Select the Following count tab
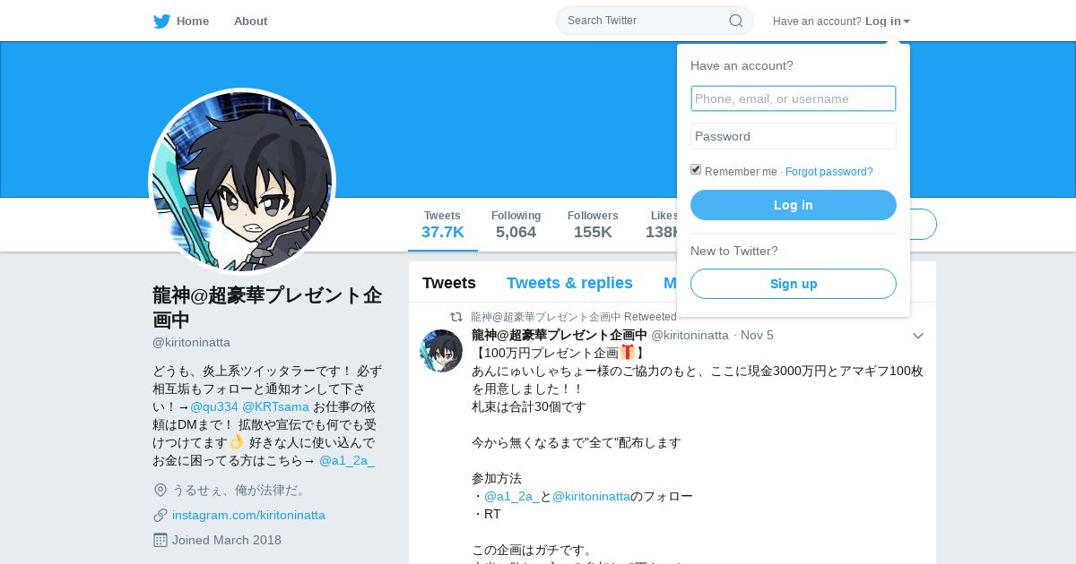The width and height of the screenshot is (1076, 564). point(516,225)
